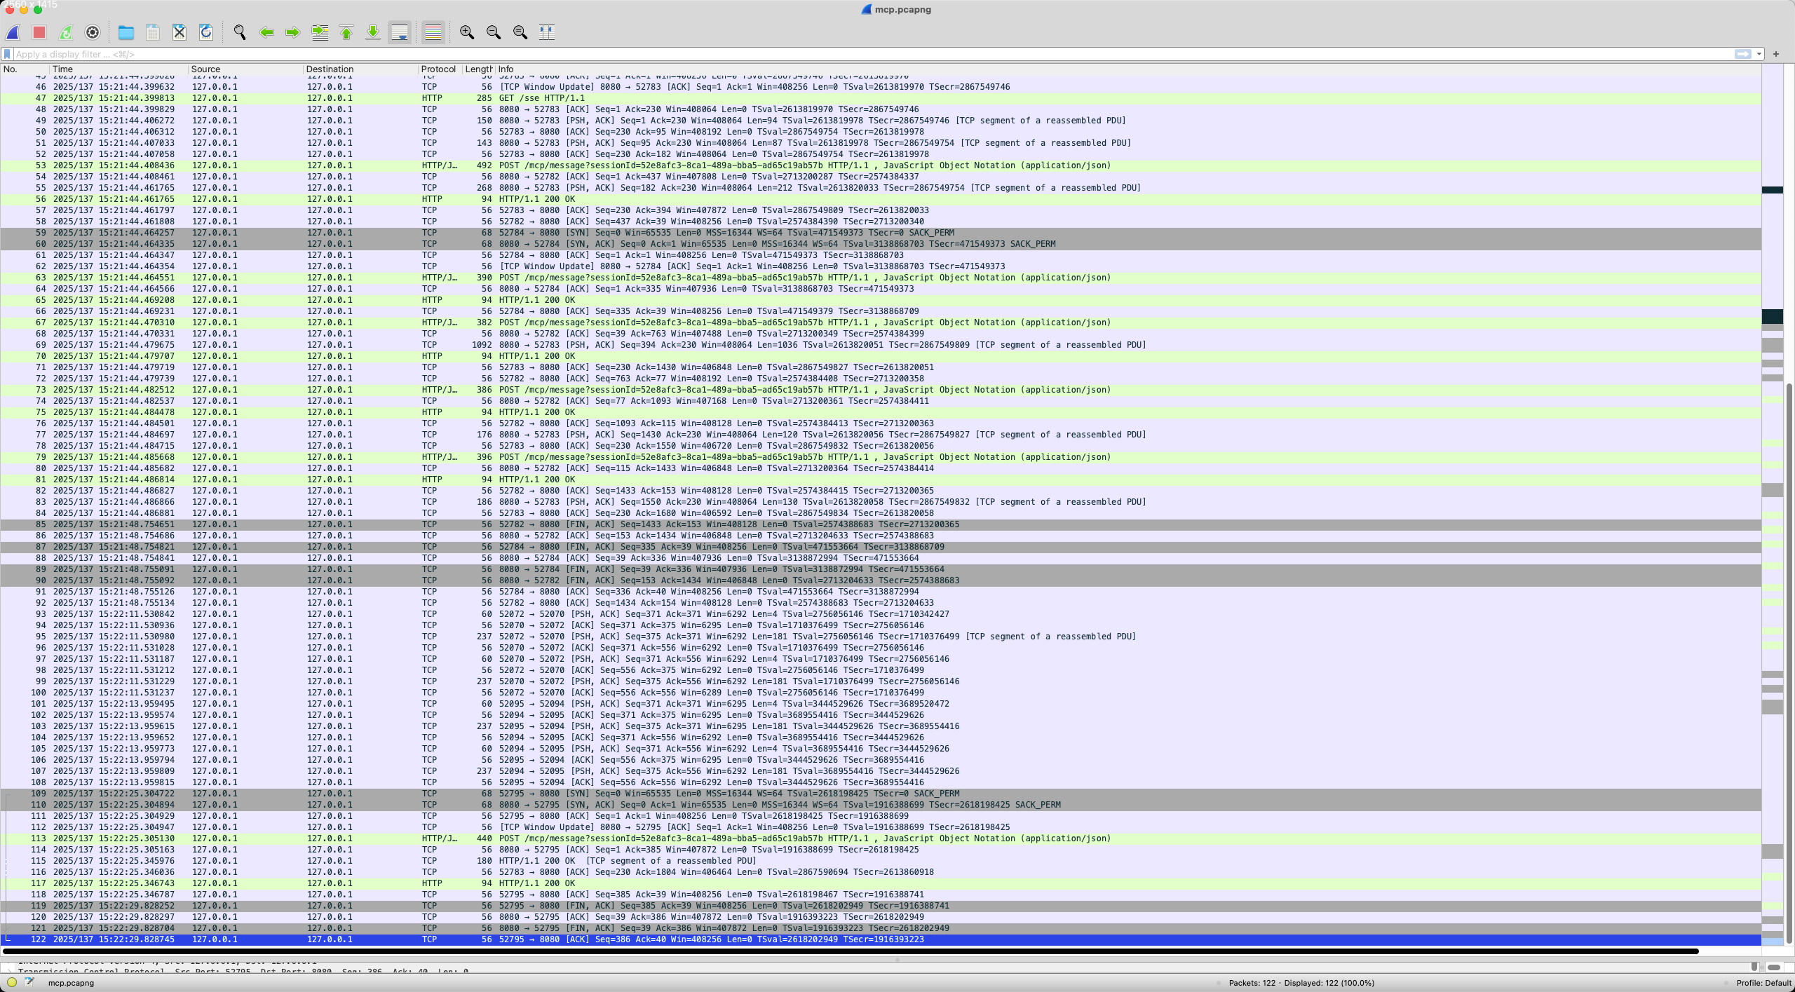1795x992 pixels.
Task: Click the Profile: Default status entry
Action: pyautogui.click(x=1763, y=983)
